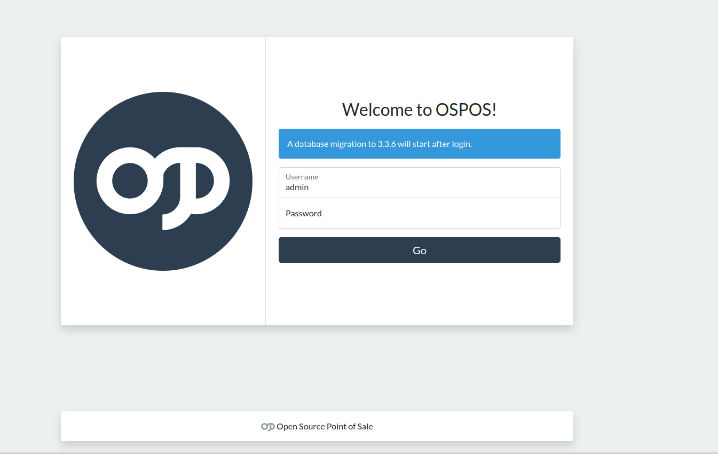Click the Password input field
718x454 pixels.
(419, 213)
